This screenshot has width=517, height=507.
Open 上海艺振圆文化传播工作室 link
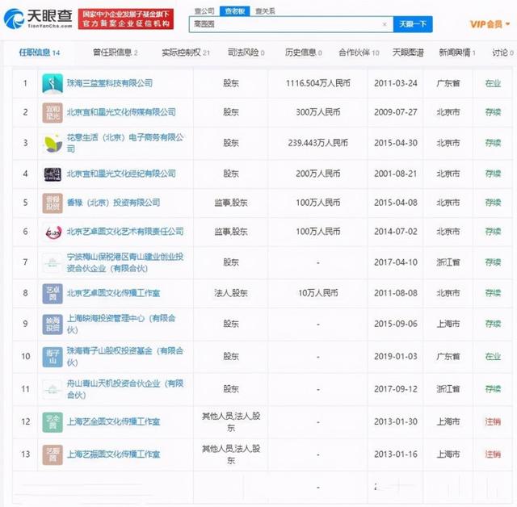tap(113, 455)
